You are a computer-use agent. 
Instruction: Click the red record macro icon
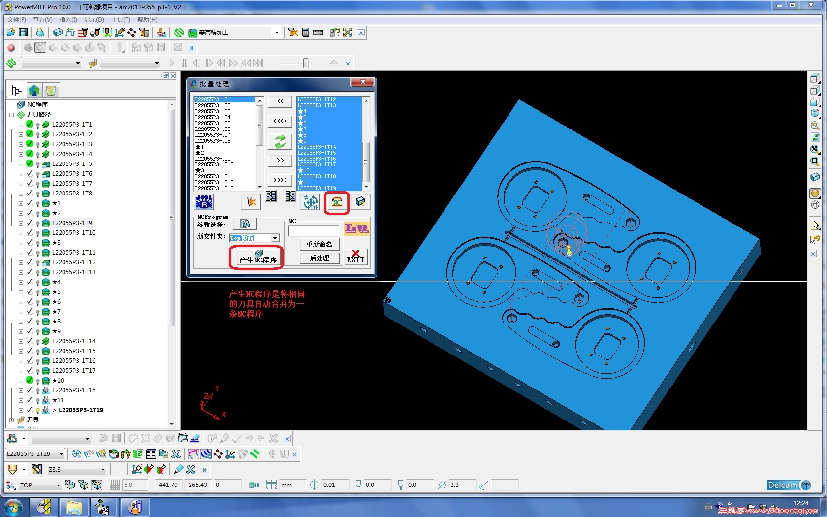coord(11,48)
